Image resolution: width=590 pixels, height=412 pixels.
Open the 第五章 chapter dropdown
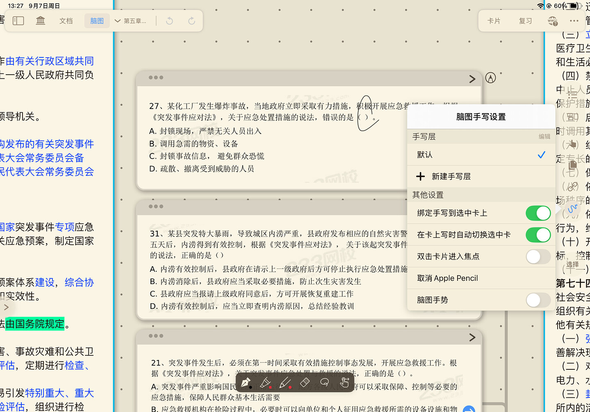tap(130, 21)
